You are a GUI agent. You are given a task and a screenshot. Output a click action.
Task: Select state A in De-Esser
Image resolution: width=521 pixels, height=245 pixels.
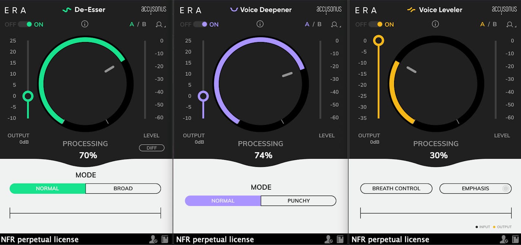click(132, 25)
